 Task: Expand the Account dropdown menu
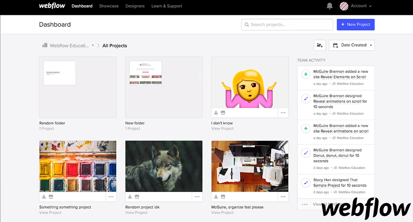tap(361, 6)
